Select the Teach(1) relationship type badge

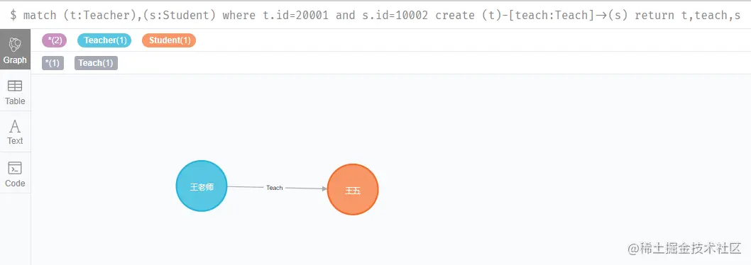click(x=96, y=63)
